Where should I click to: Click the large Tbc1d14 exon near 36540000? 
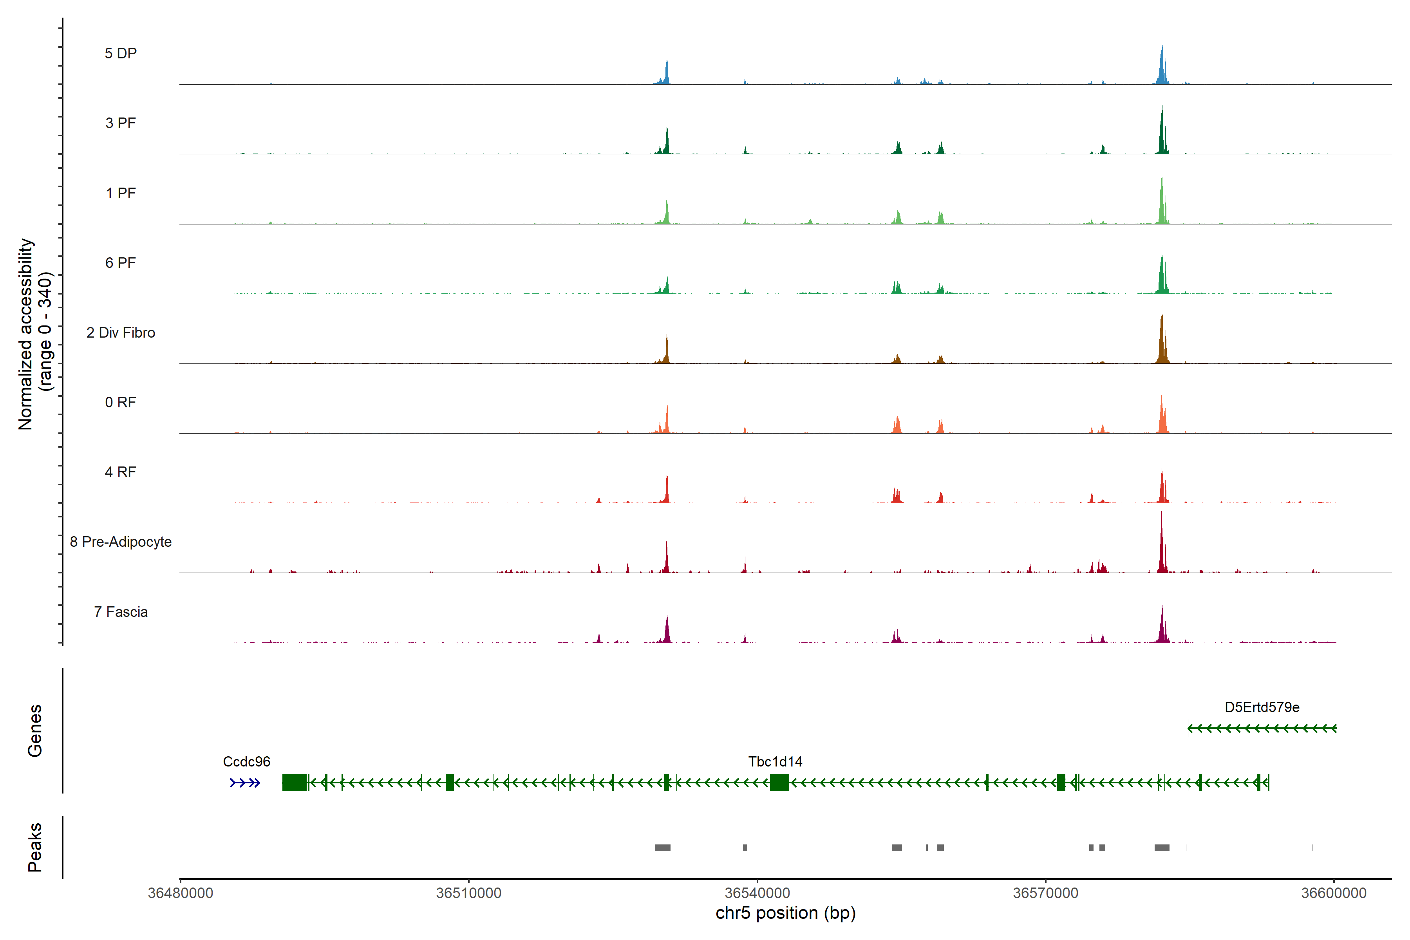tap(779, 783)
